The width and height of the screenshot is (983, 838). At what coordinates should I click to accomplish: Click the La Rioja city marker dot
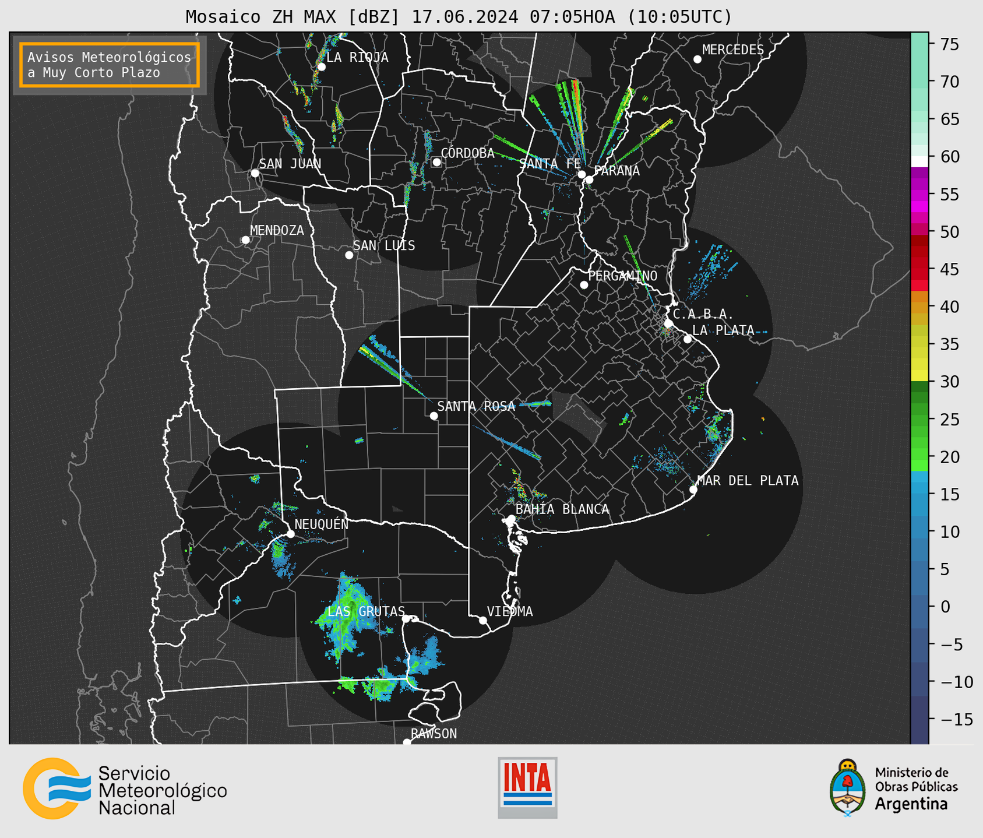[x=321, y=67]
